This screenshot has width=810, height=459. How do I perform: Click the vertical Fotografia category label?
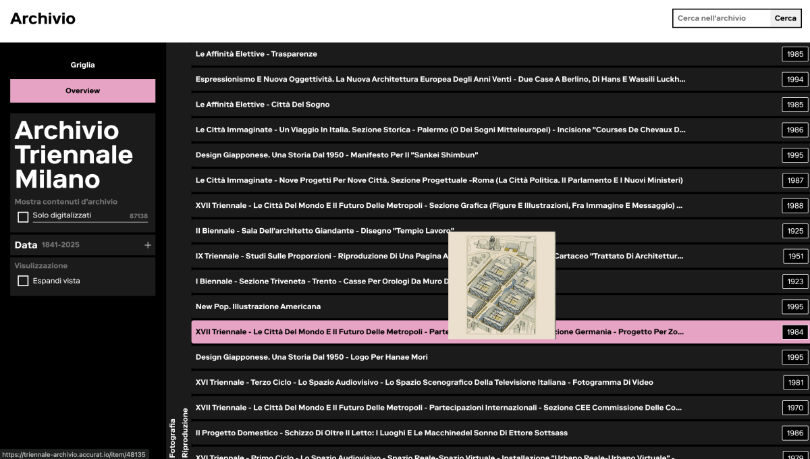(173, 438)
